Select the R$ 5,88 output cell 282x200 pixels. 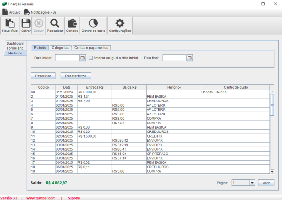click(x=129, y=171)
